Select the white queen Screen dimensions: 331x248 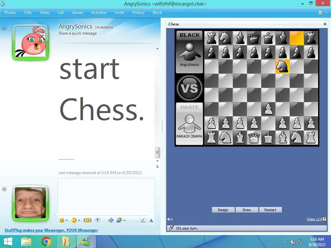point(254,138)
